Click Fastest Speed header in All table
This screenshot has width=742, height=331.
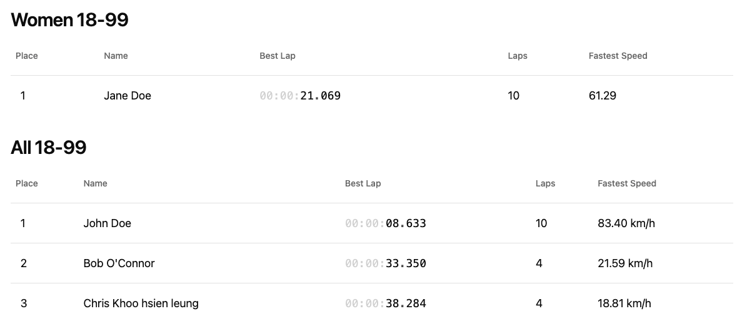[x=626, y=183]
